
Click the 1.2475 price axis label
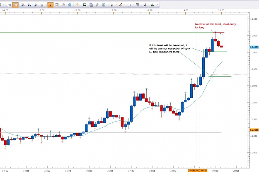coord(254,19)
